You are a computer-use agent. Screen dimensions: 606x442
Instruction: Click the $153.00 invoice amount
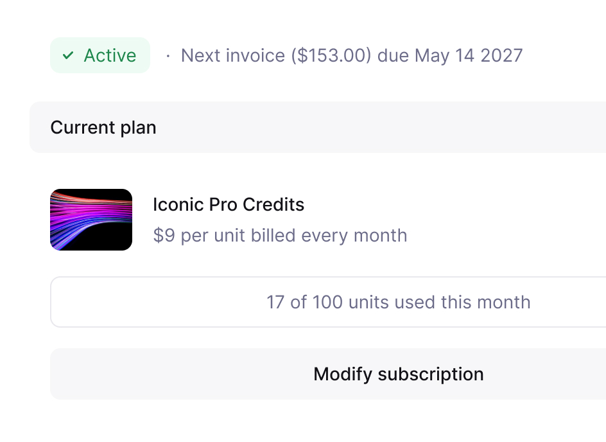coord(331,55)
